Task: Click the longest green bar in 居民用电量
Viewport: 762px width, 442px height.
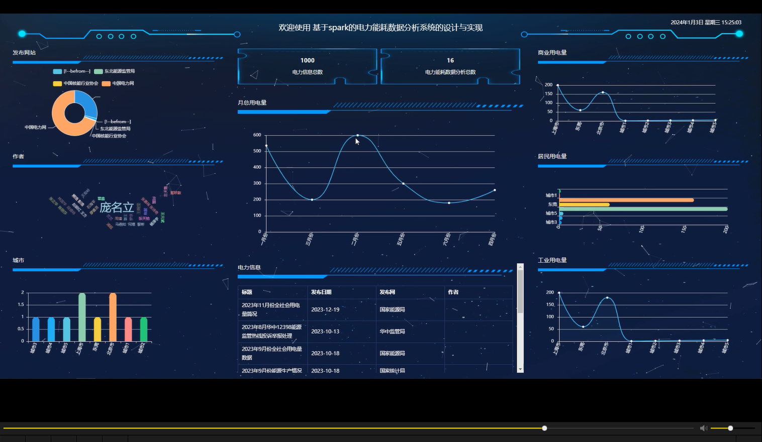Action: click(x=643, y=209)
